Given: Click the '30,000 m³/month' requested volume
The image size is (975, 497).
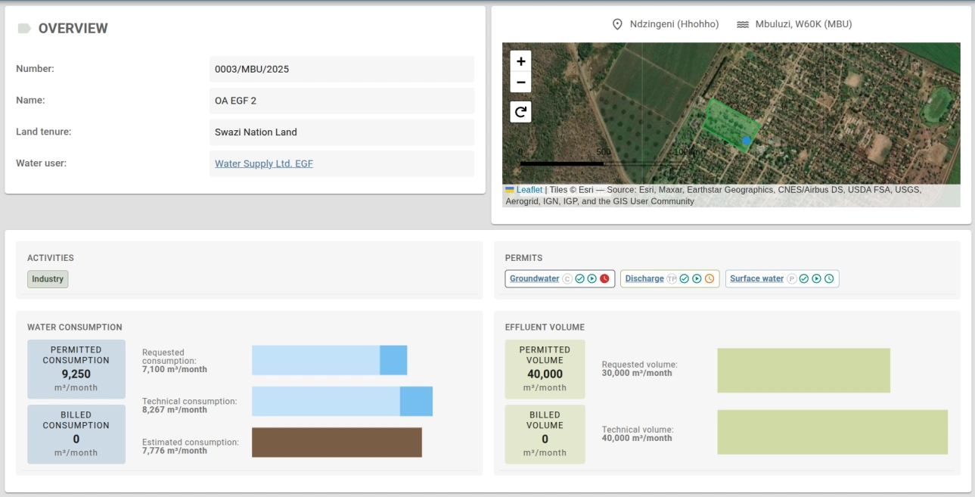Looking at the screenshot, I should click(637, 373).
